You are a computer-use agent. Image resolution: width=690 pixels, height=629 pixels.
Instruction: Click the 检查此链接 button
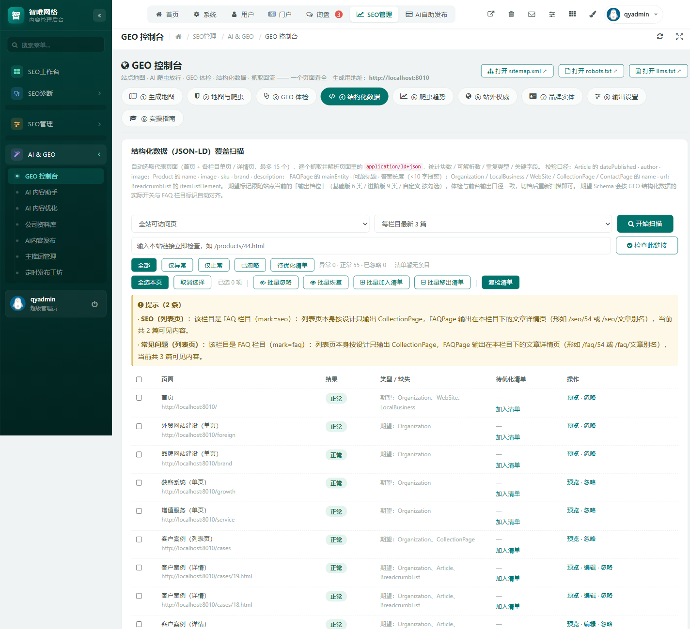click(x=647, y=245)
